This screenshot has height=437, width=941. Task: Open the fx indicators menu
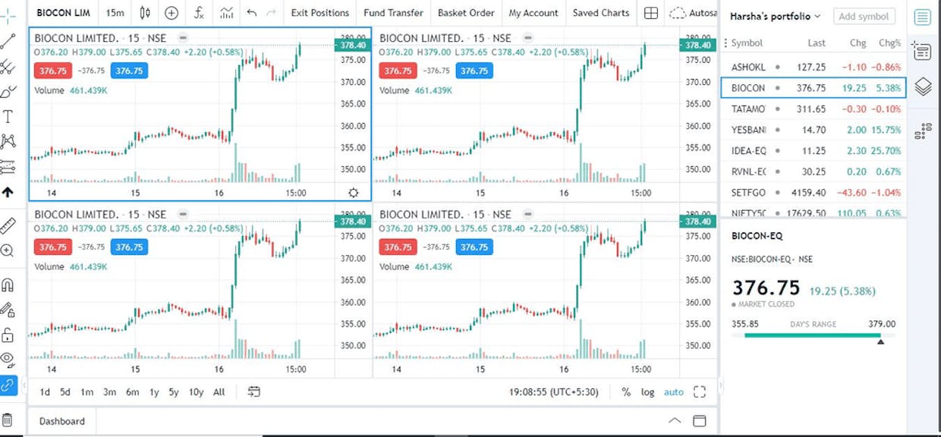click(198, 13)
